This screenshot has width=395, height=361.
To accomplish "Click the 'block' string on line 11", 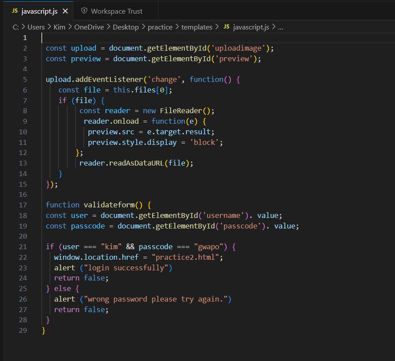I will pyautogui.click(x=204, y=143).
